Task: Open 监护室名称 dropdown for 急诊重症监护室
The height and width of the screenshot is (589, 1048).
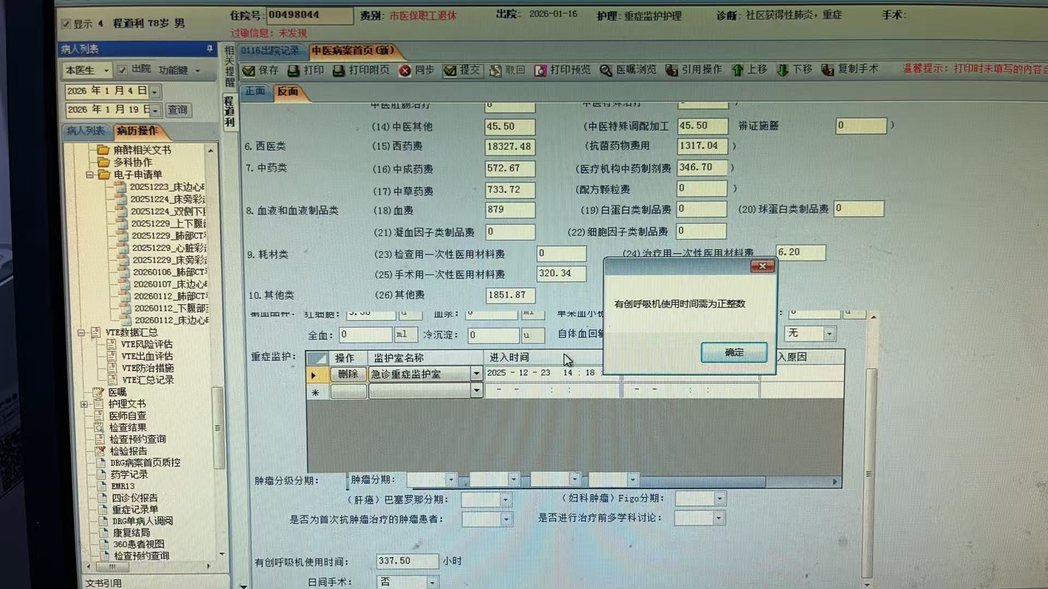Action: pyautogui.click(x=476, y=374)
